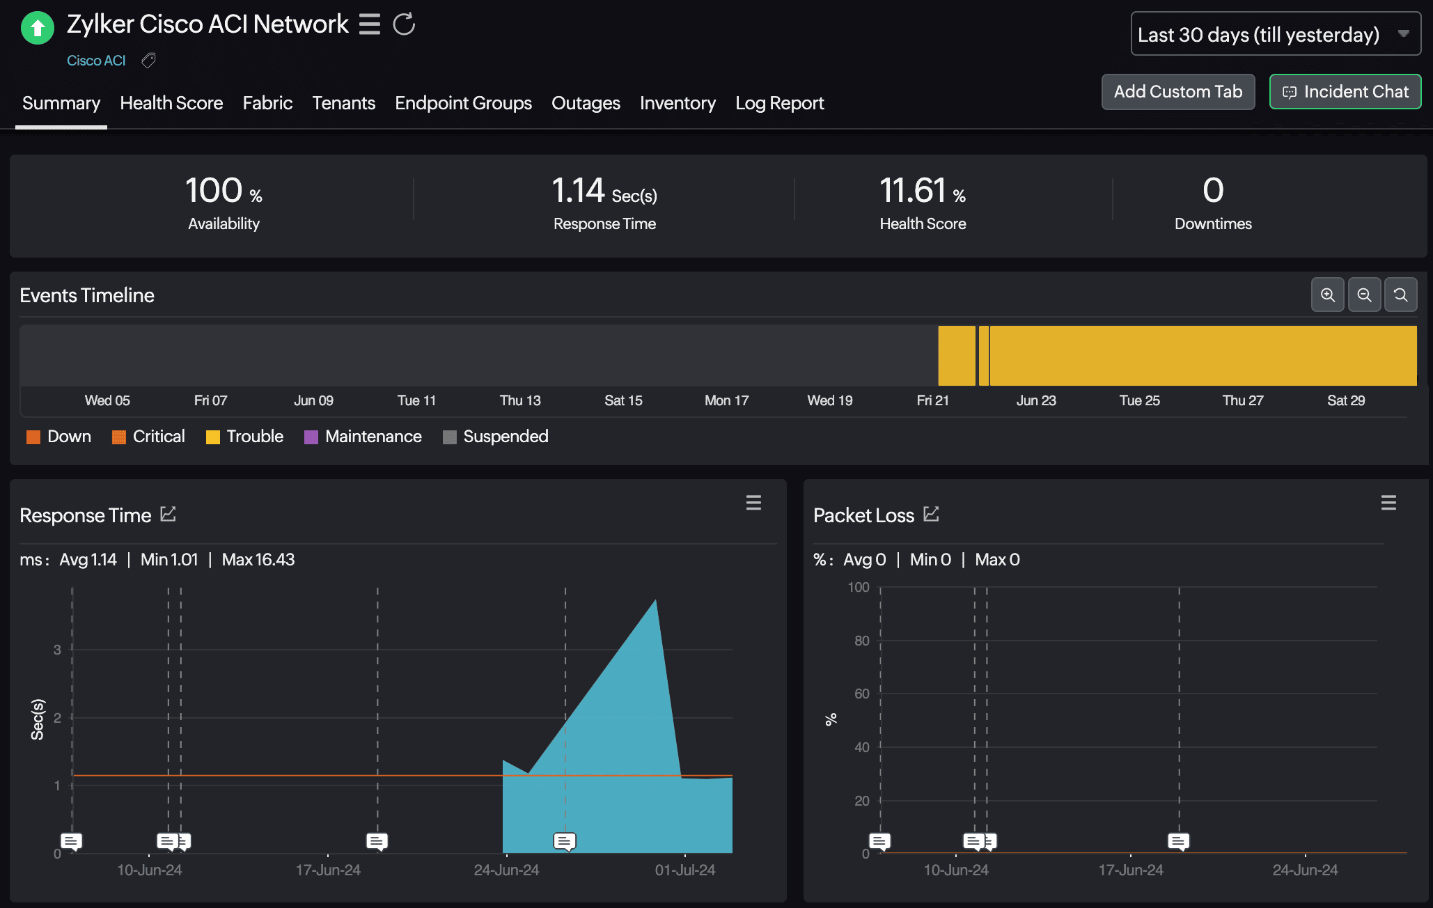Zoom in on the Events Timeline
This screenshot has height=908, width=1433.
click(x=1327, y=295)
